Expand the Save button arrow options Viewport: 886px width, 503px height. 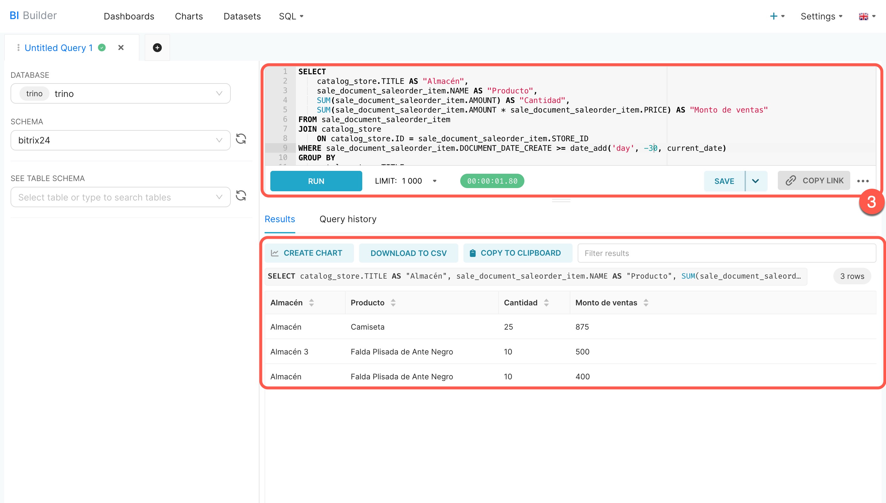click(755, 181)
